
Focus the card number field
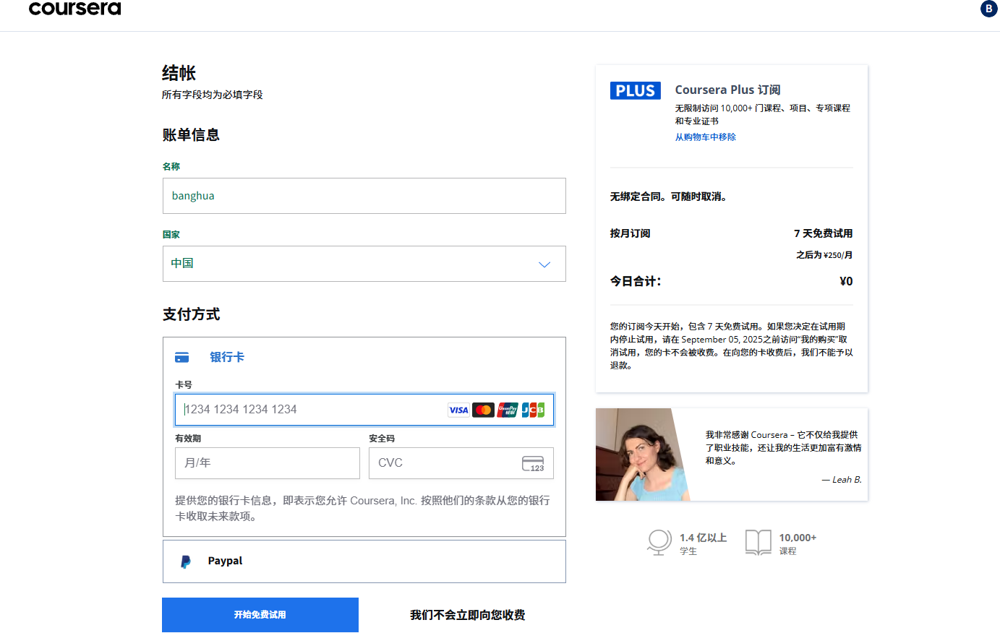364,410
